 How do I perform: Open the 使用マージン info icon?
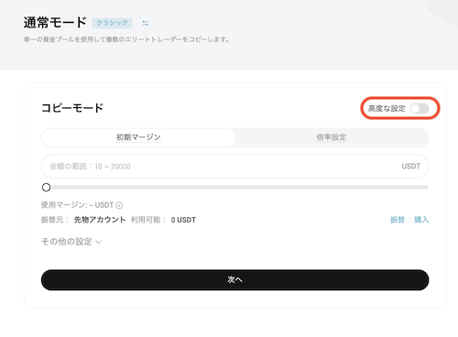119,205
